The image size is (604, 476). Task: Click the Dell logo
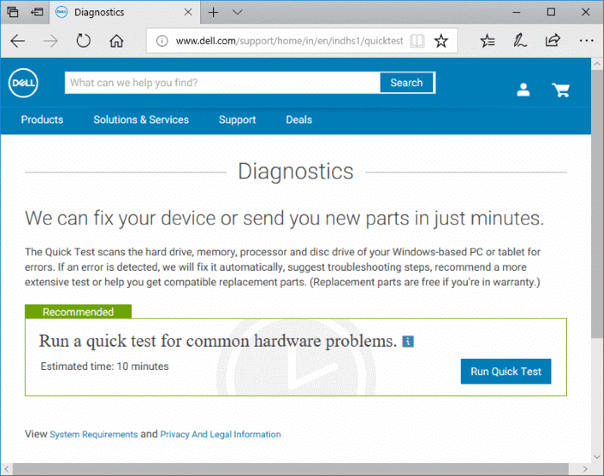(x=23, y=83)
